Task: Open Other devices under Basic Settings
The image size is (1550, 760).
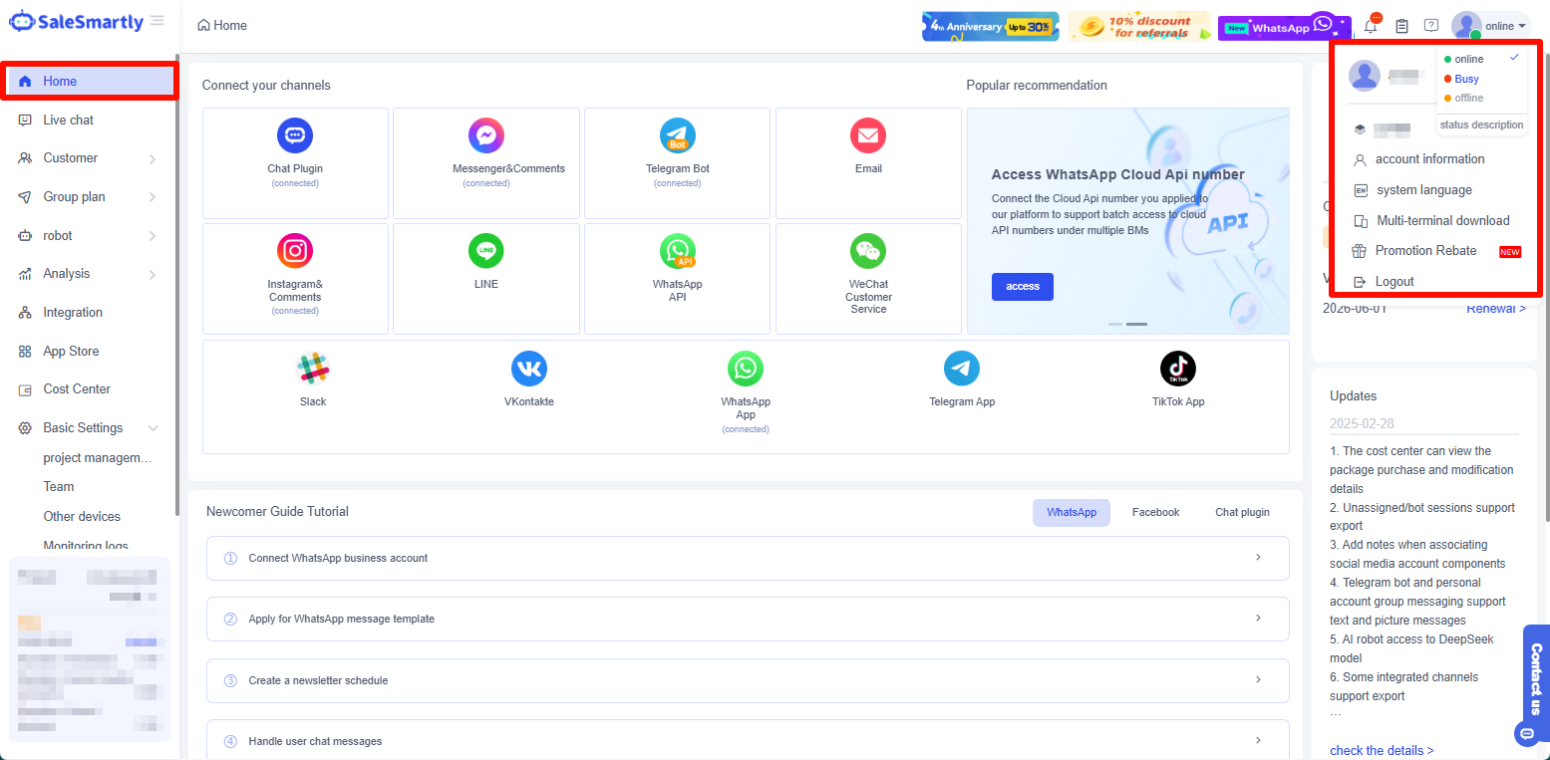Action: (82, 517)
